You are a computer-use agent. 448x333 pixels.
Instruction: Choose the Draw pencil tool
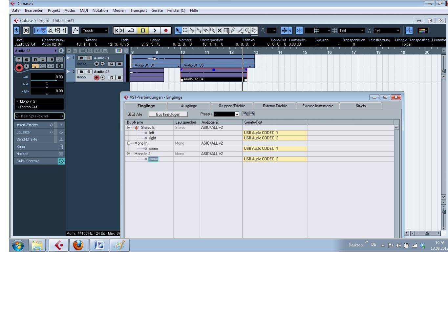click(x=233, y=31)
